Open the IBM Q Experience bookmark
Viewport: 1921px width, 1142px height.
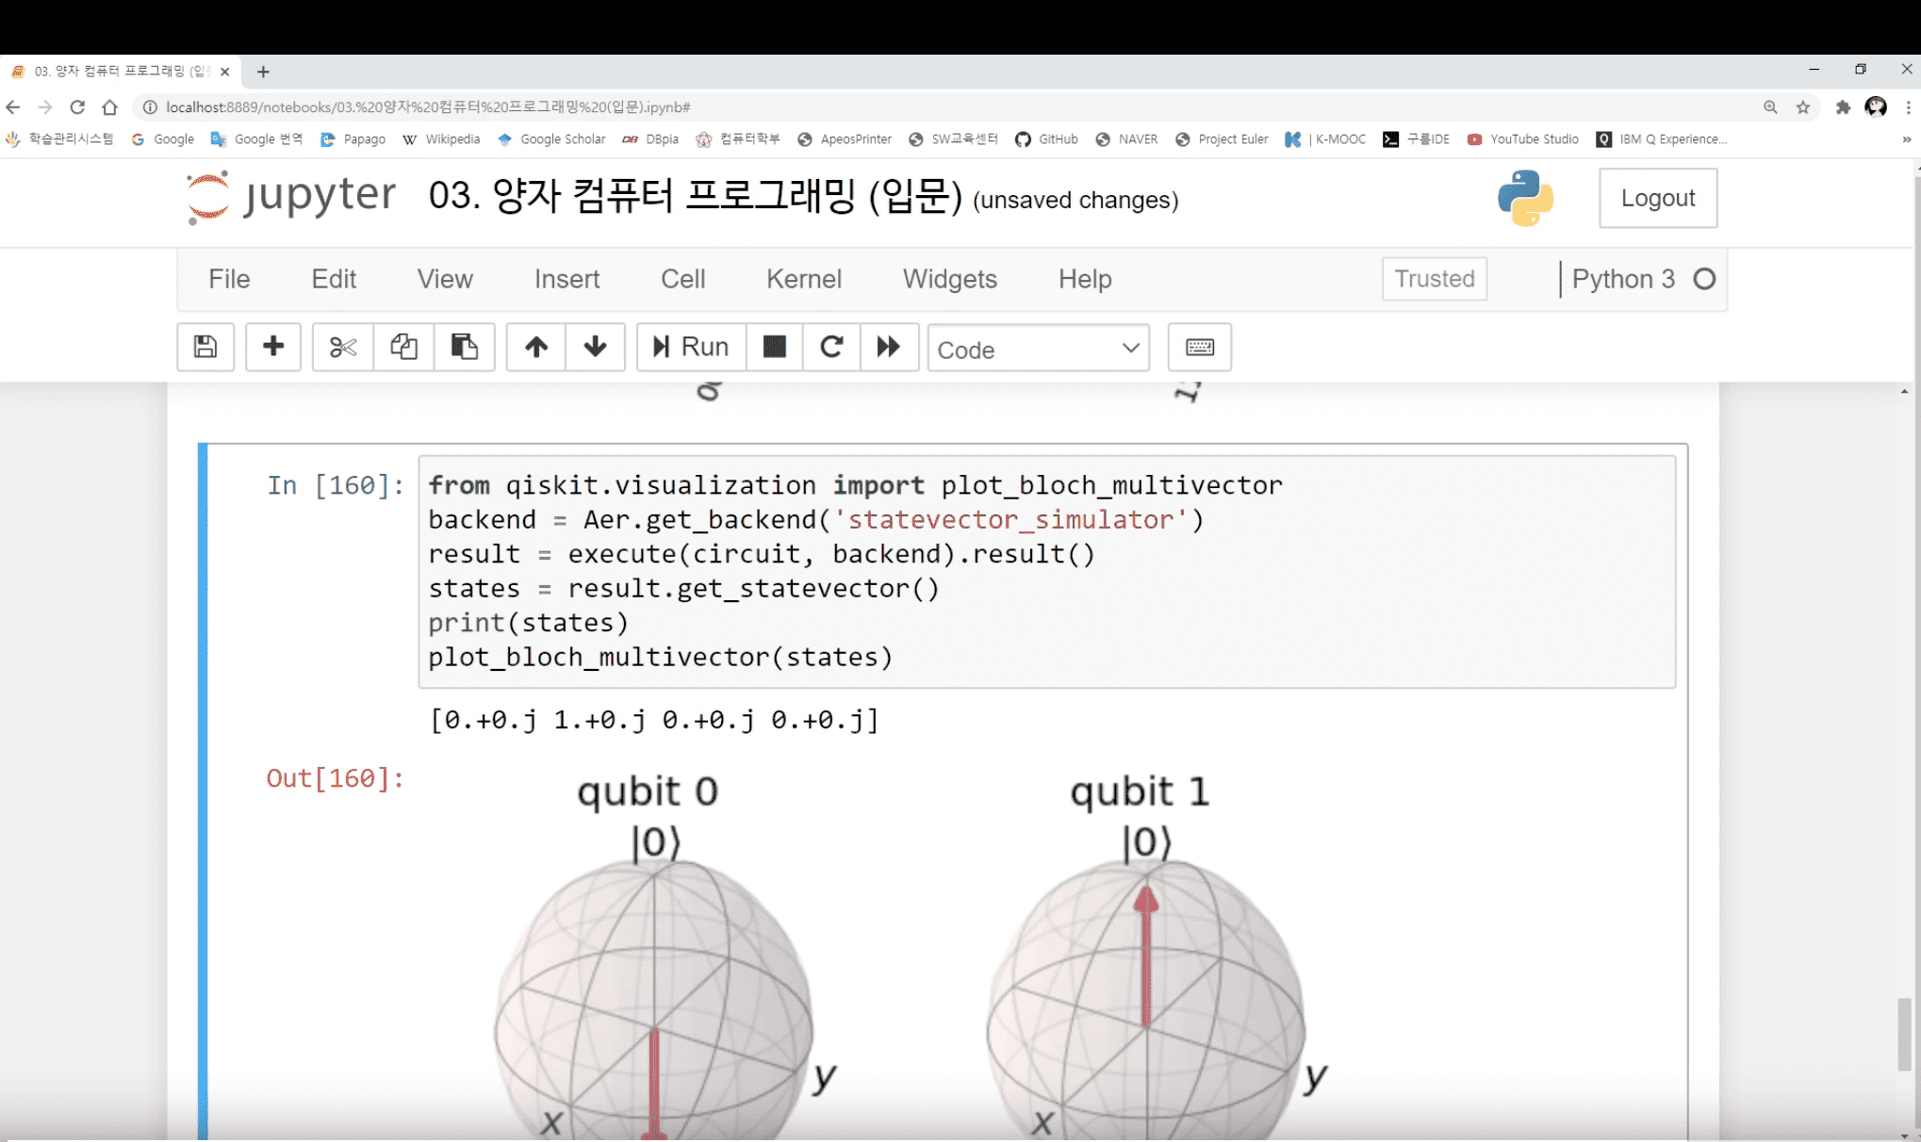click(1662, 139)
